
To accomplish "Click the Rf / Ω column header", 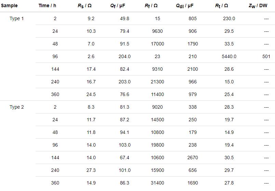I will tap(151, 6).
